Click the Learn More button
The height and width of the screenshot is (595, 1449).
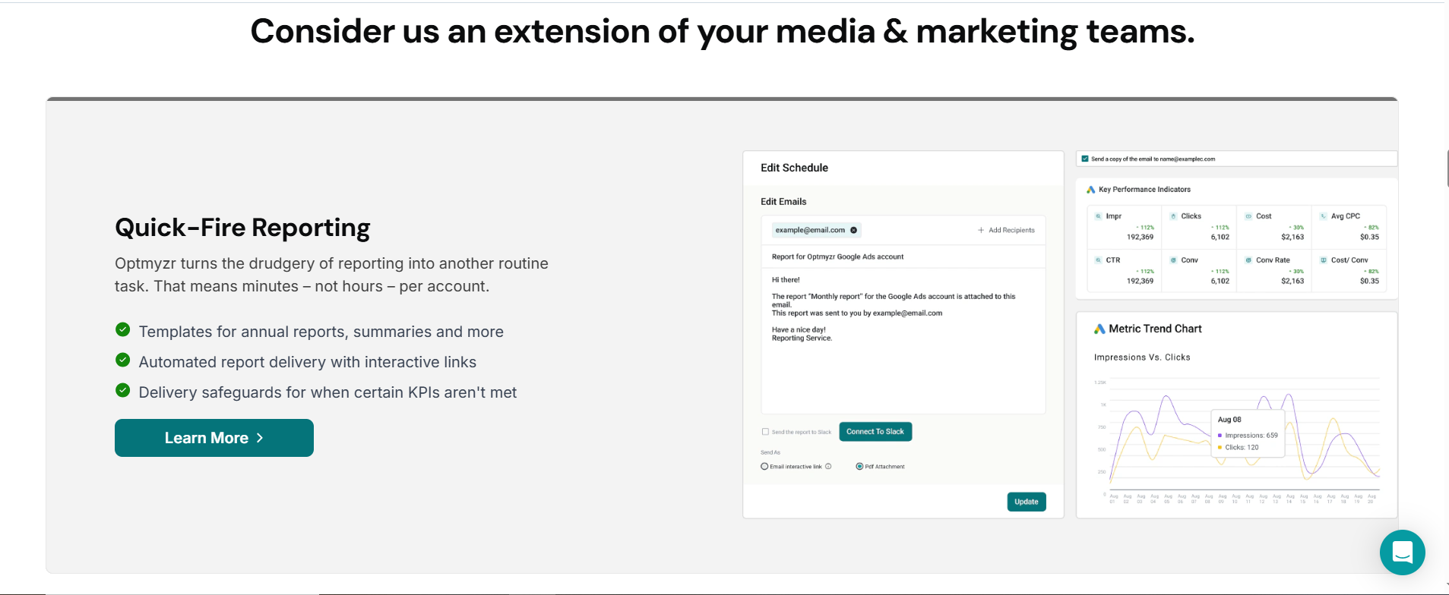(214, 438)
